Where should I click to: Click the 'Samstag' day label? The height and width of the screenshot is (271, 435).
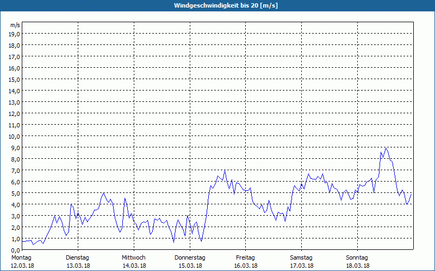point(301,258)
